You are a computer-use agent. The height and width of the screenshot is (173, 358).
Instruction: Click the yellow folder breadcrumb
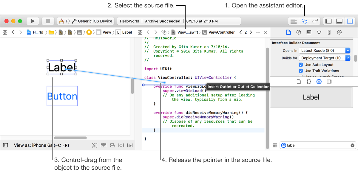click(51, 32)
